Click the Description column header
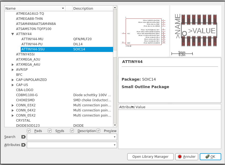This screenshot has width=225, height=165. point(93,9)
